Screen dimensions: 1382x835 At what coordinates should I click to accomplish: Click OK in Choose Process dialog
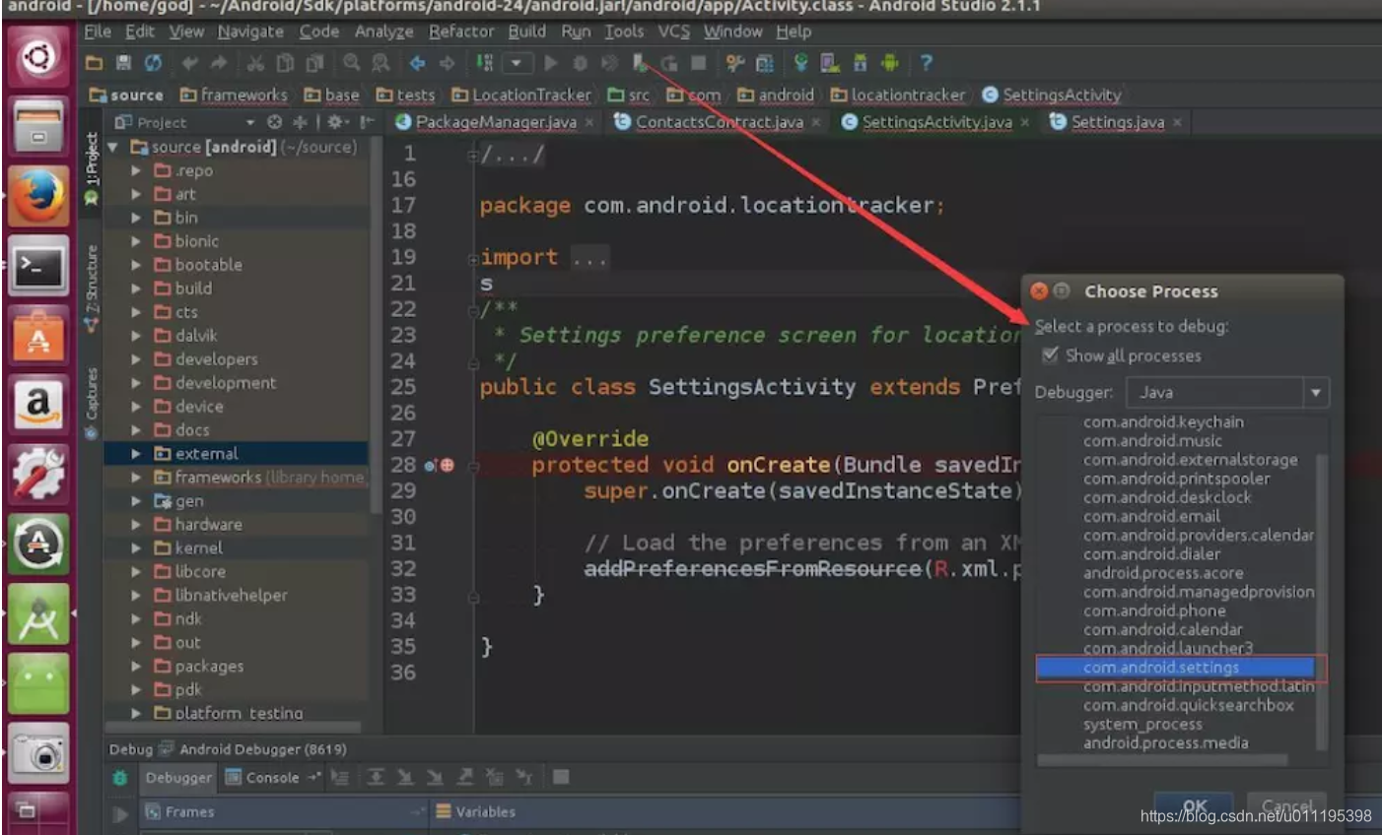1194,805
